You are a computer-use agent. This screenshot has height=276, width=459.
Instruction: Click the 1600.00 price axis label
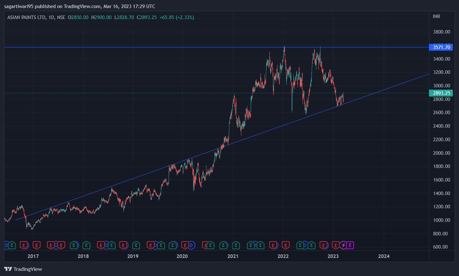pos(441,180)
